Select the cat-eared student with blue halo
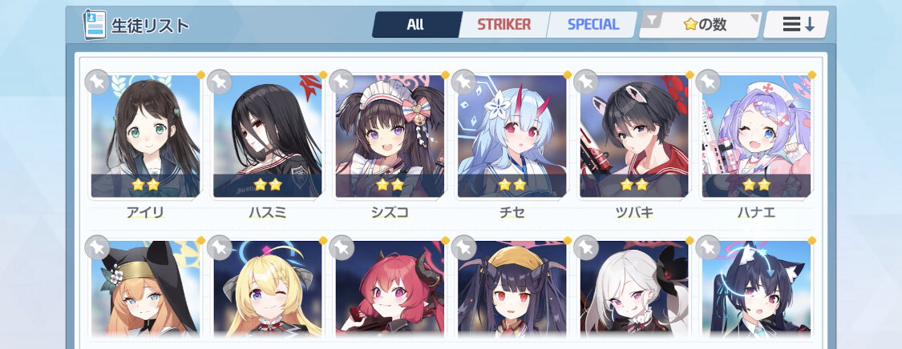 tap(756, 289)
